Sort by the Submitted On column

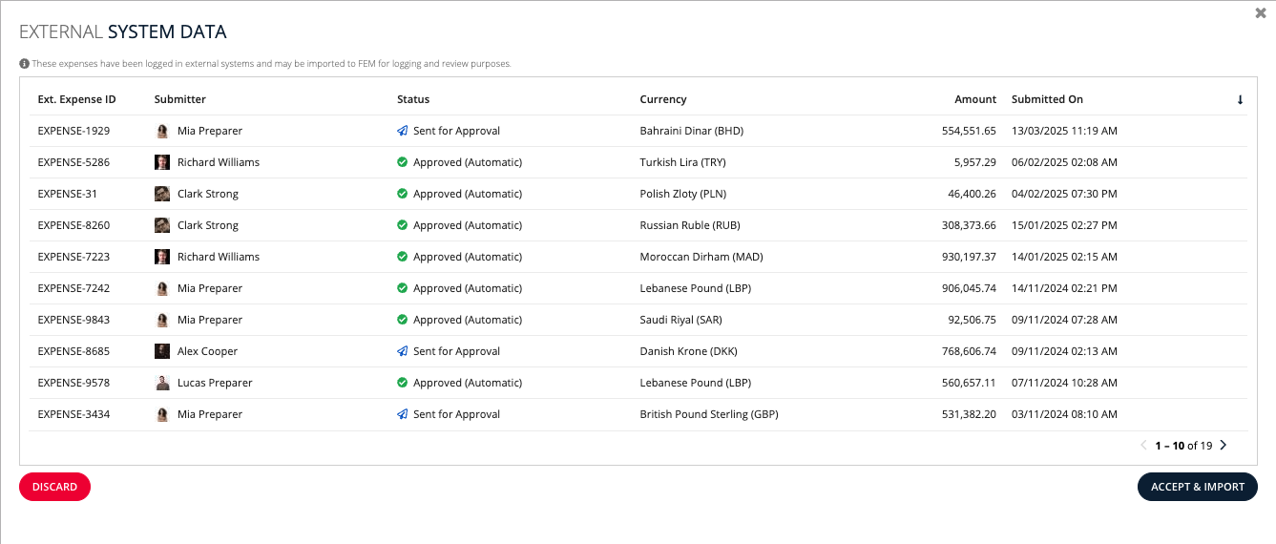tap(1047, 99)
